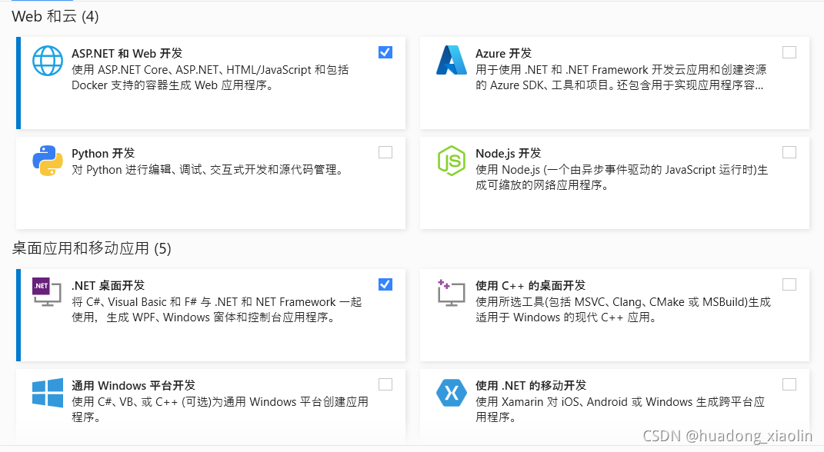Viewport: 824px width, 452px height.
Task: Click the description starting 使用 Xamarin 对 iOS
Action: (620, 410)
